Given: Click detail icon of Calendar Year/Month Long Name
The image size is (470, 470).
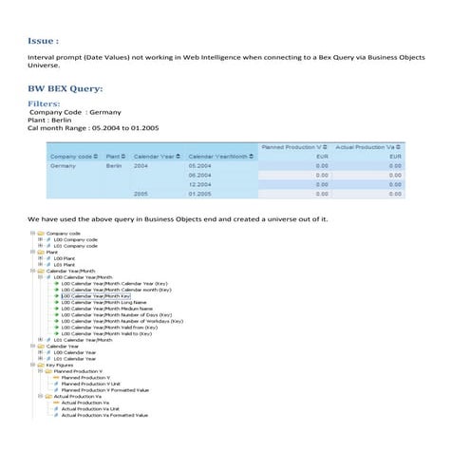Looking at the screenshot, I should coord(56,302).
